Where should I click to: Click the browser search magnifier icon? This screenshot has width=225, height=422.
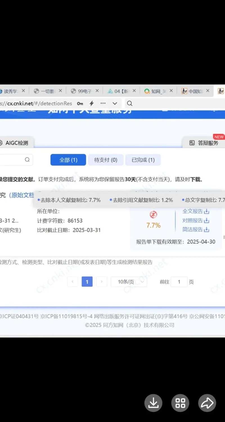(x=130, y=103)
